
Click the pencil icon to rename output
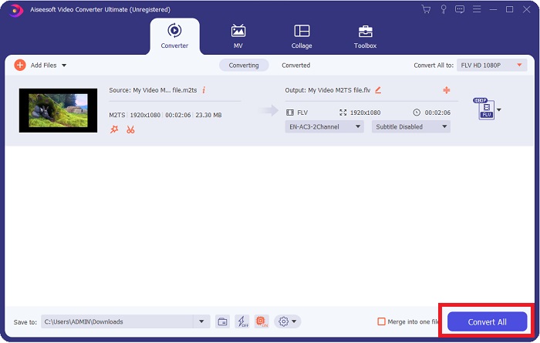tap(377, 90)
